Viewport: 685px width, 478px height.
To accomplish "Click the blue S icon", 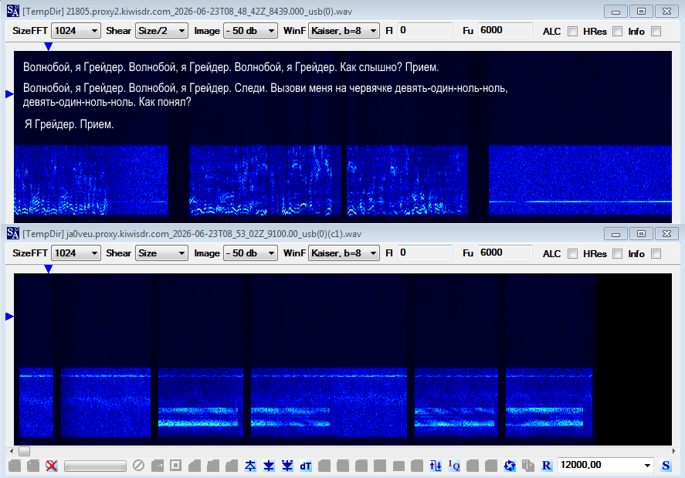I will 666,466.
